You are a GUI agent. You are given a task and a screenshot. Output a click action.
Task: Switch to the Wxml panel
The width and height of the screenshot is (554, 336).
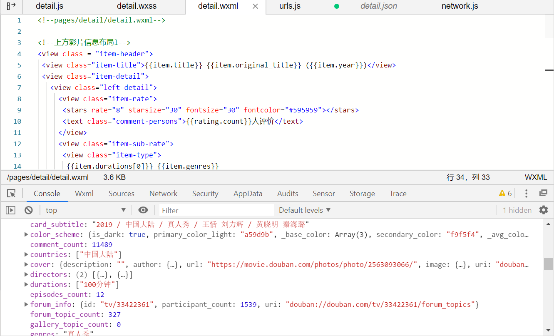pyautogui.click(x=84, y=194)
